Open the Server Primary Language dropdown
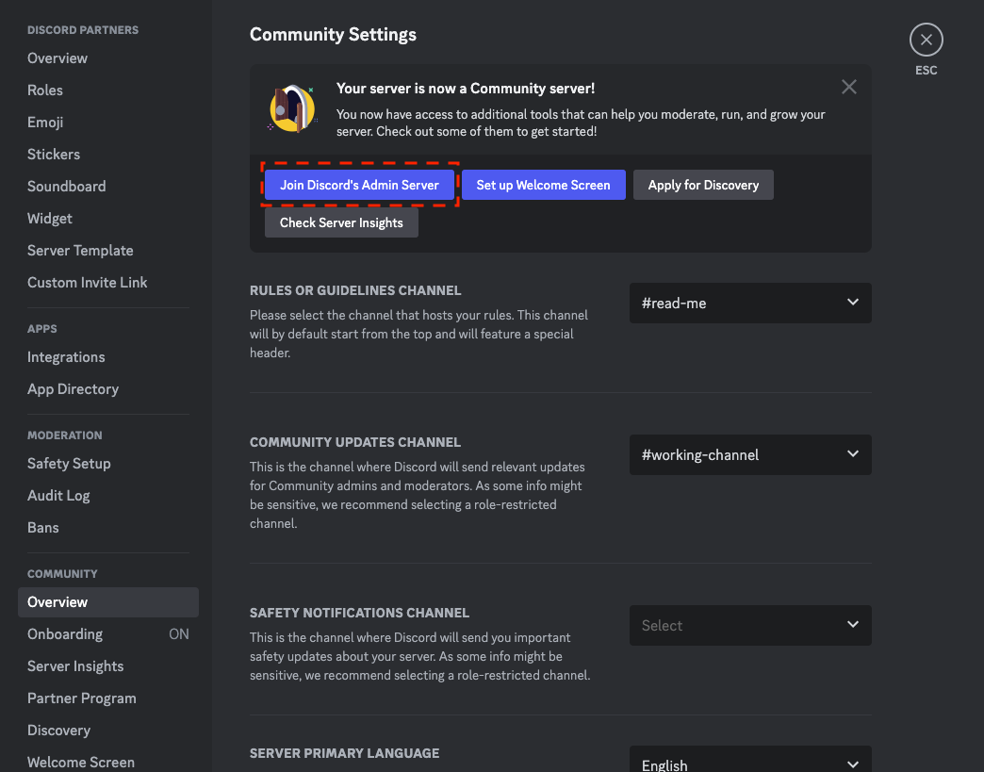The width and height of the screenshot is (984, 772). pyautogui.click(x=750, y=762)
